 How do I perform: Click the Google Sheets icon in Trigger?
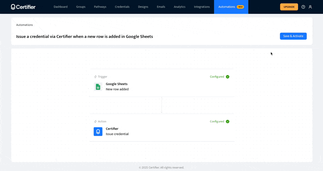point(98,87)
